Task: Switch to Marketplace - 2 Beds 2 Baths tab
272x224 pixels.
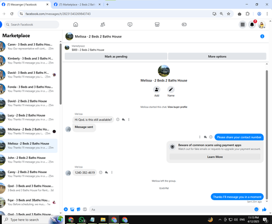Action: click(x=77, y=4)
